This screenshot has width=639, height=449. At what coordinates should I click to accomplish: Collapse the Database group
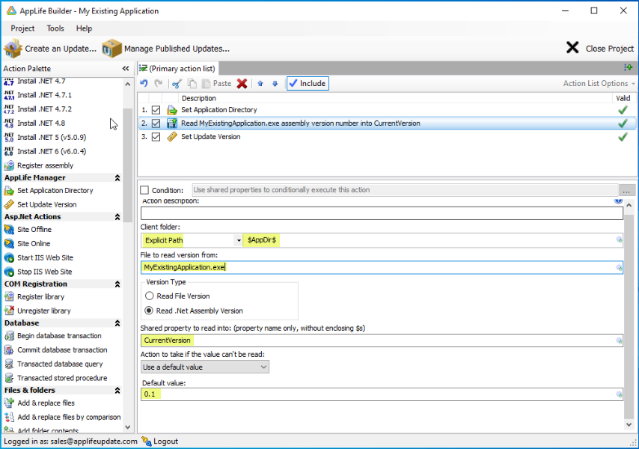click(117, 323)
